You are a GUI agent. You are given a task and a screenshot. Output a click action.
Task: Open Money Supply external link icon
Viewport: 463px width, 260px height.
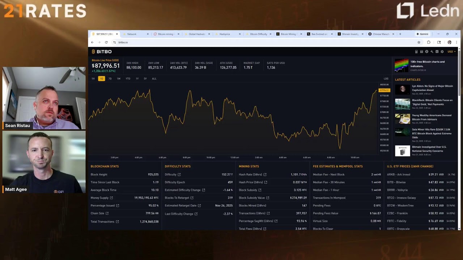111,198
